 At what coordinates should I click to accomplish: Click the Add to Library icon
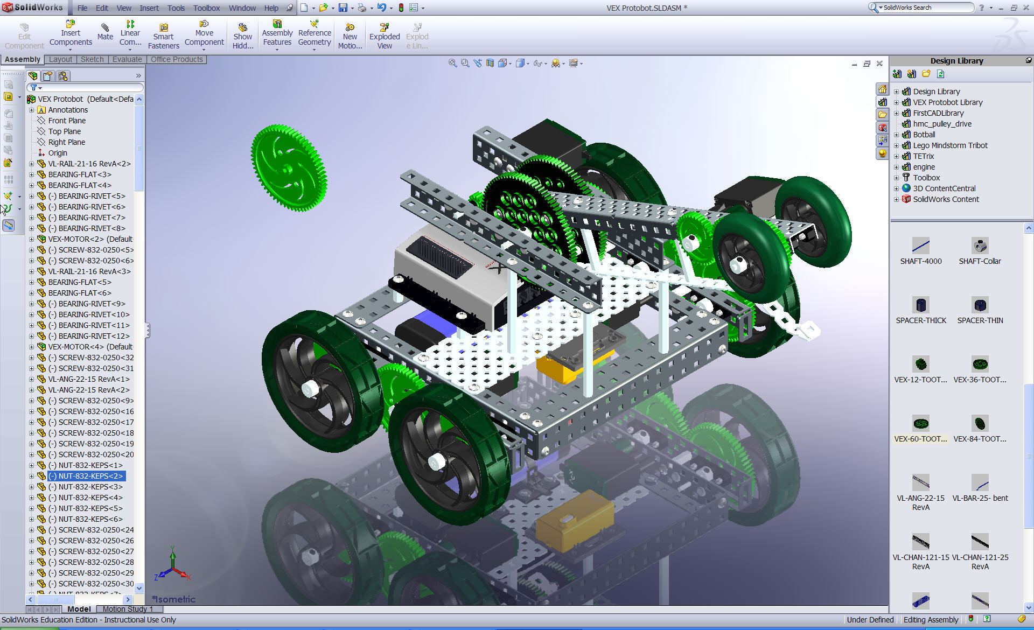[x=897, y=74]
